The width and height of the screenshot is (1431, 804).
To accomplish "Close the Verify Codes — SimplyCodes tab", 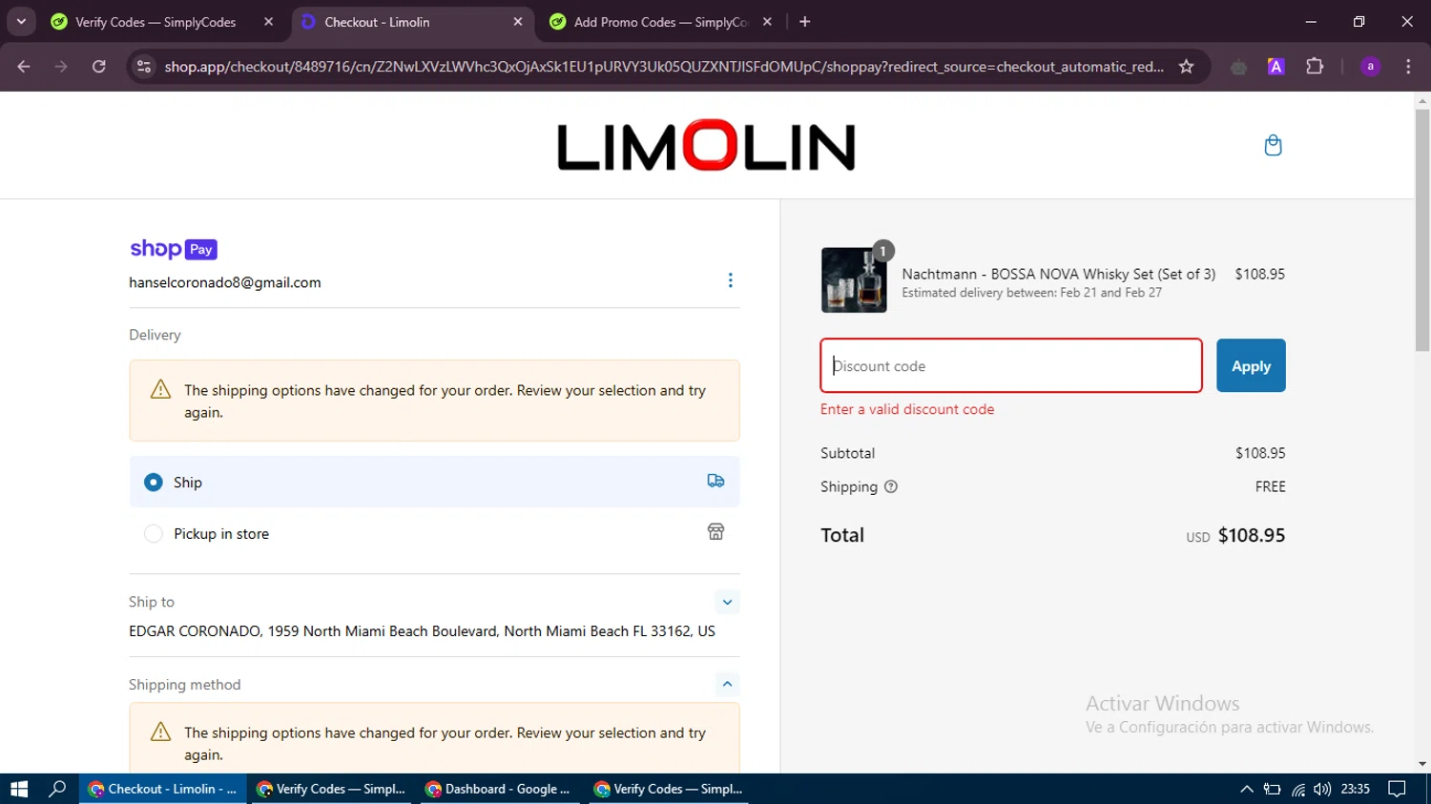I will click(x=268, y=22).
